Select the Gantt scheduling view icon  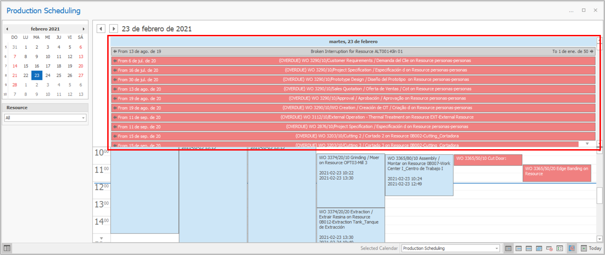572,248
